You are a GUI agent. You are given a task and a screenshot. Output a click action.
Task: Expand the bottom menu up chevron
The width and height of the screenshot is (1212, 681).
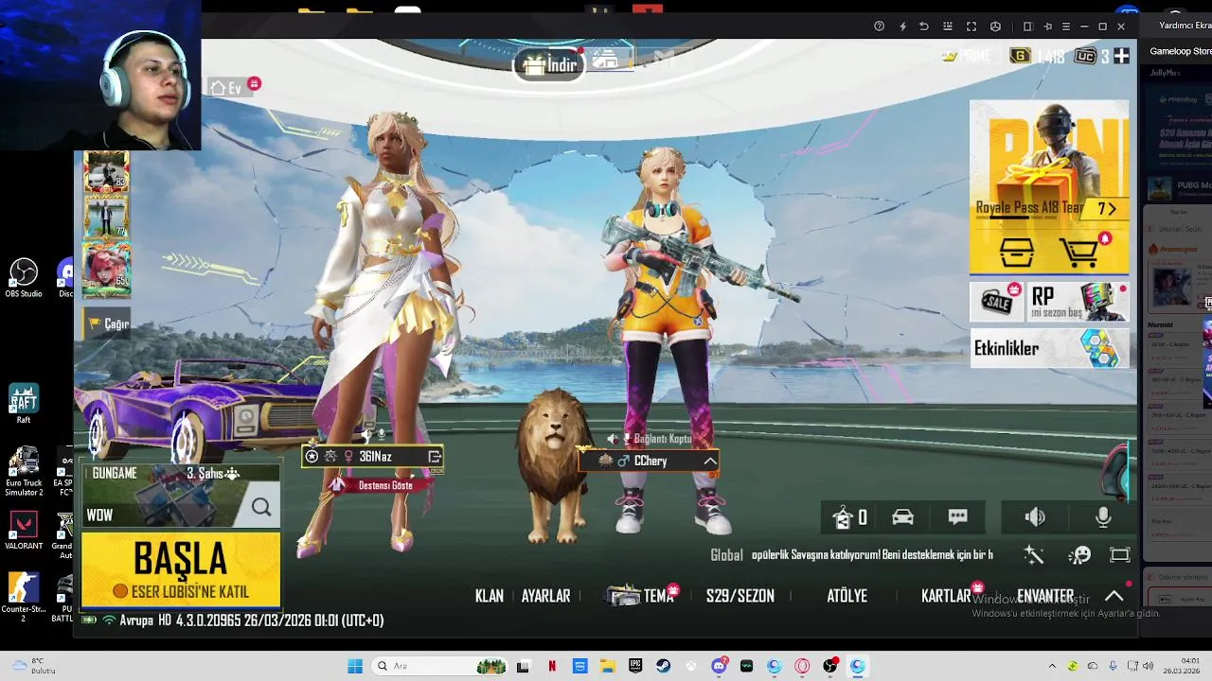pyautogui.click(x=1114, y=596)
